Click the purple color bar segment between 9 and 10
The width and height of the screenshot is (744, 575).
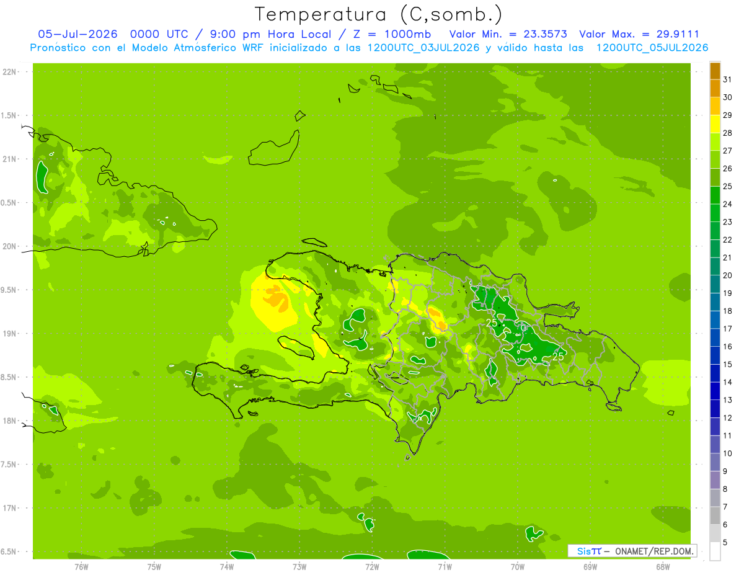(x=715, y=463)
